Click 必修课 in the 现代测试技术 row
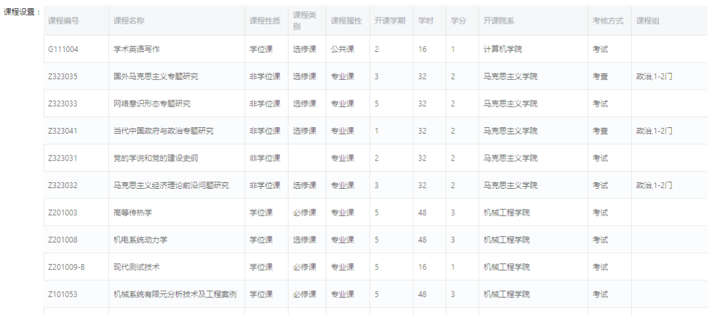 click(x=305, y=267)
